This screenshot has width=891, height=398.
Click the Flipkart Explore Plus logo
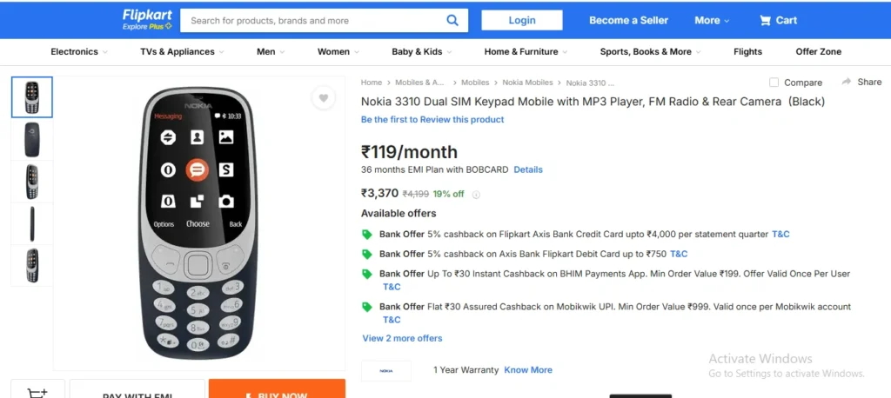147,20
